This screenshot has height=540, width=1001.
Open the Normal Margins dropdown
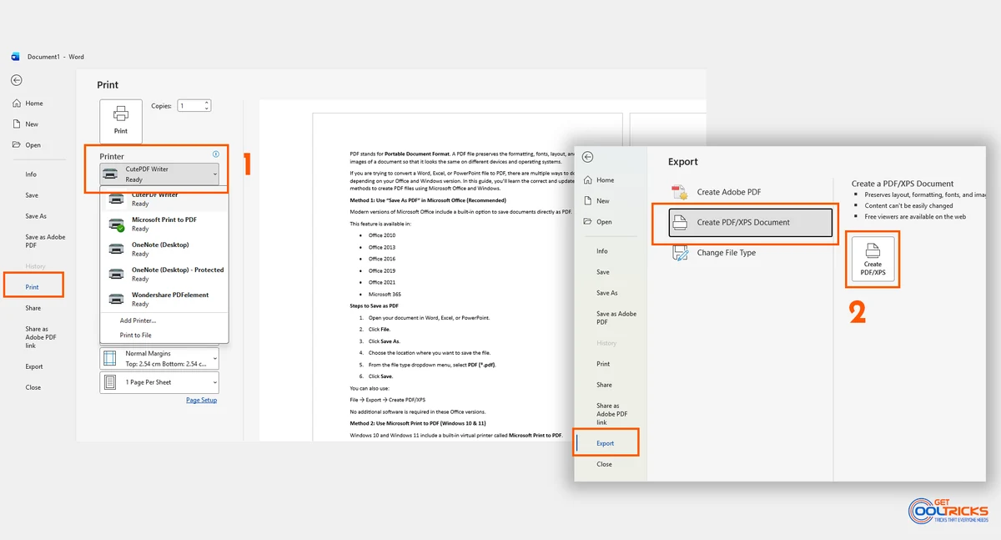coord(159,358)
